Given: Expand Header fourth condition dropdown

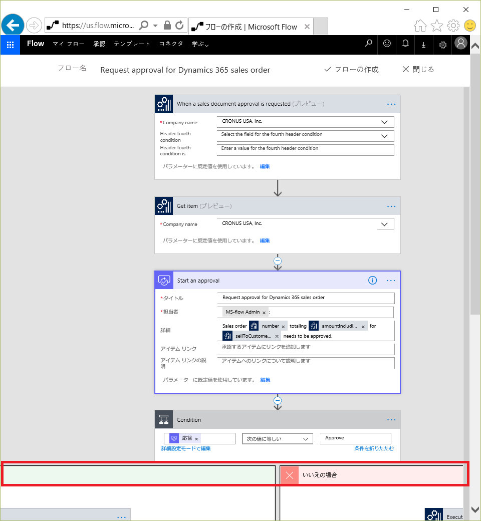Looking at the screenshot, I should 384,136.
